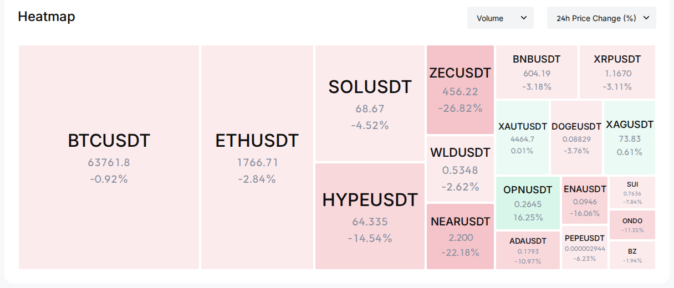Select the PEPEUSDT tile
The height and width of the screenshot is (288, 674).
585,248
